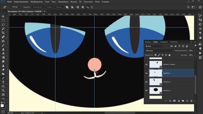Select the Magic Wand tool
The image size is (203, 114).
pos(3,29)
